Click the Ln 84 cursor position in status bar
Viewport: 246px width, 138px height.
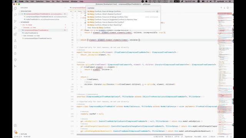(x=158, y=136)
